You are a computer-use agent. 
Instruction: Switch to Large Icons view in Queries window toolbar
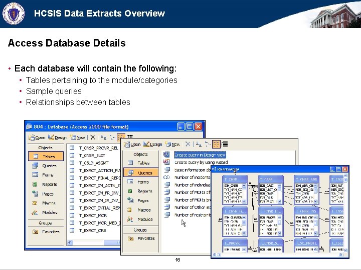tap(199, 144)
